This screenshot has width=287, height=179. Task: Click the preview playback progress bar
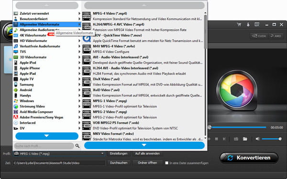pos(237,127)
